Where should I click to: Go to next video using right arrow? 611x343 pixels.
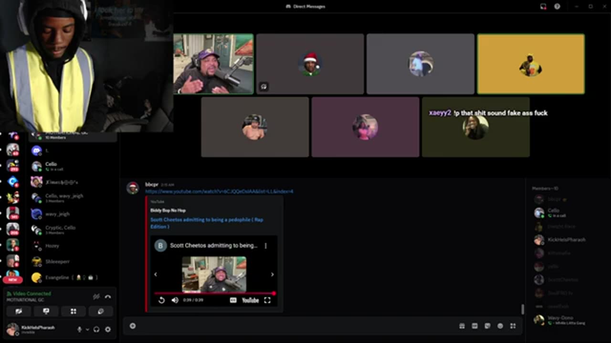click(x=273, y=274)
